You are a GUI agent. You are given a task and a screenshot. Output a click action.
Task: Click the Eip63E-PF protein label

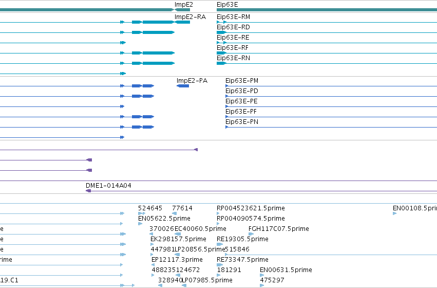(241, 112)
